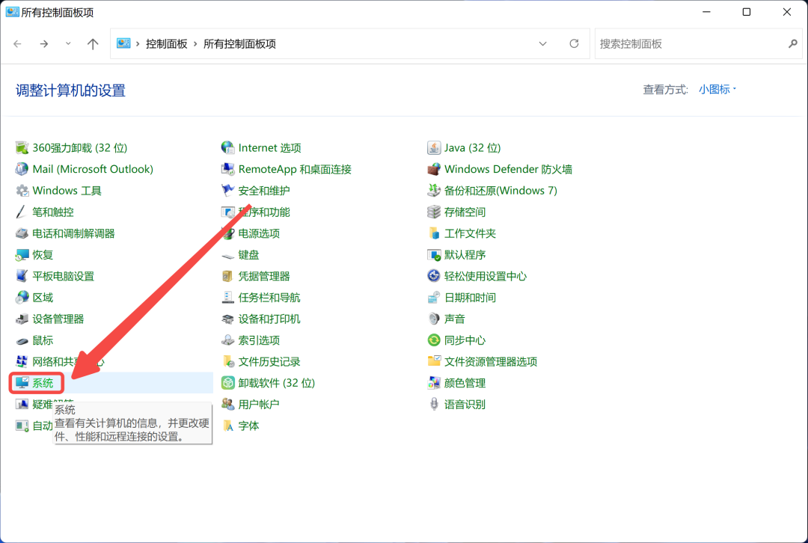The width and height of the screenshot is (808, 543).
Task: Open Mail (Microsoft Outlook) icon
Action: pos(22,169)
